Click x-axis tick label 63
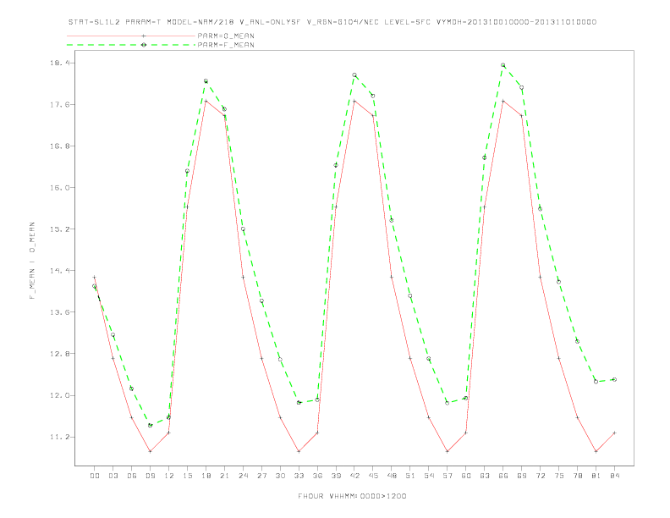Image resolution: width=670 pixels, height=518 pixels. [x=485, y=476]
